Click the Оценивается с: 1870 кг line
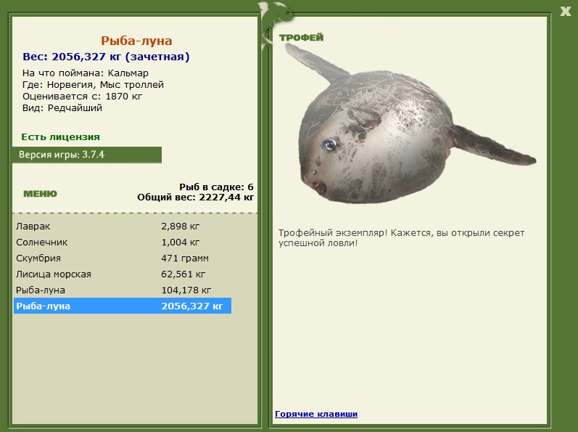This screenshot has height=432, width=578. (x=82, y=97)
